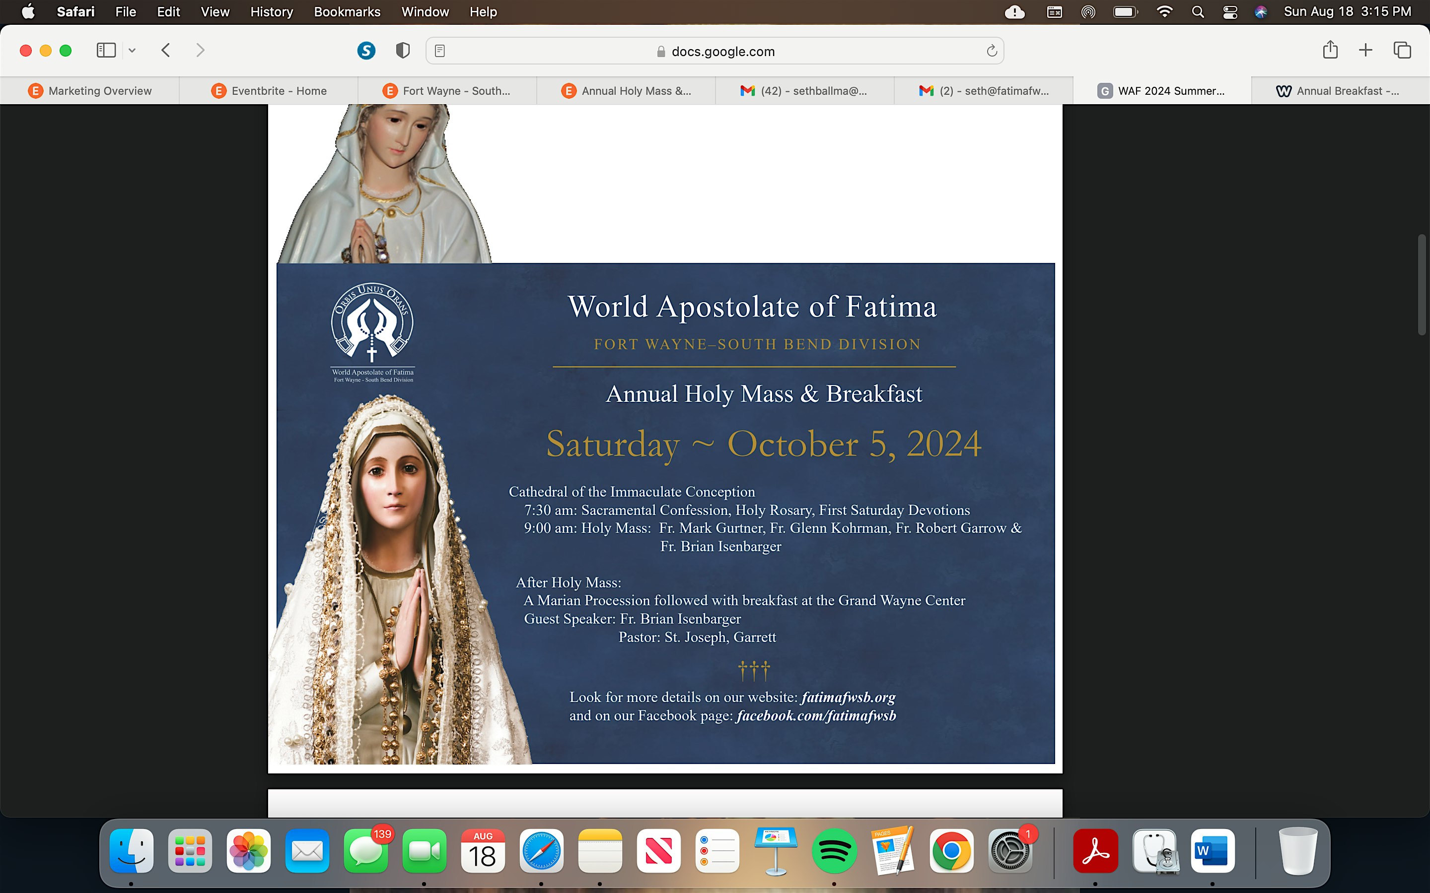The width and height of the screenshot is (1430, 893).
Task: Open Reminders from the Dock
Action: tap(717, 850)
